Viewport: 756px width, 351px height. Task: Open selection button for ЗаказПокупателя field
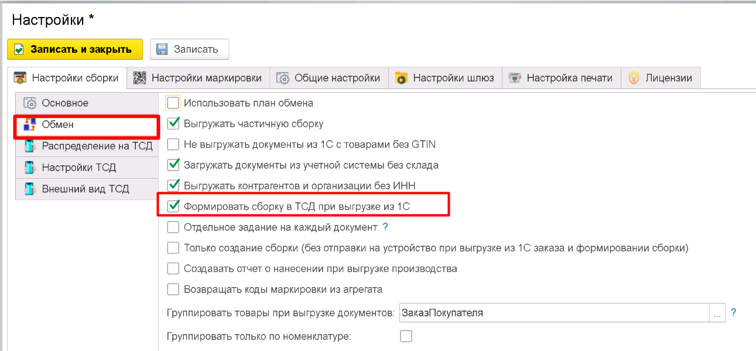click(717, 313)
